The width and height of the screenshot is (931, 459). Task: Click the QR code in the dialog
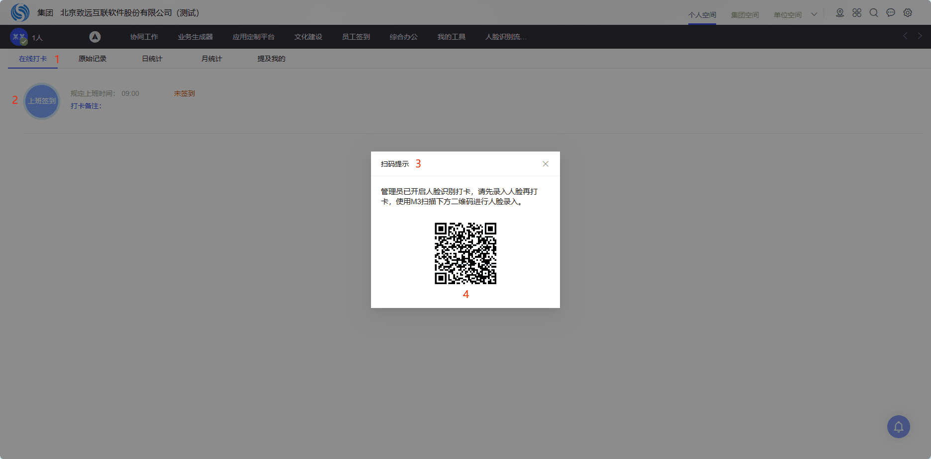point(465,253)
